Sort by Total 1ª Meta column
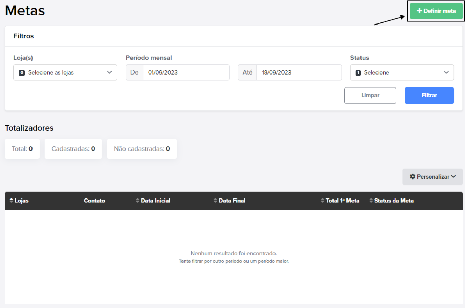465x308 pixels. [340, 201]
